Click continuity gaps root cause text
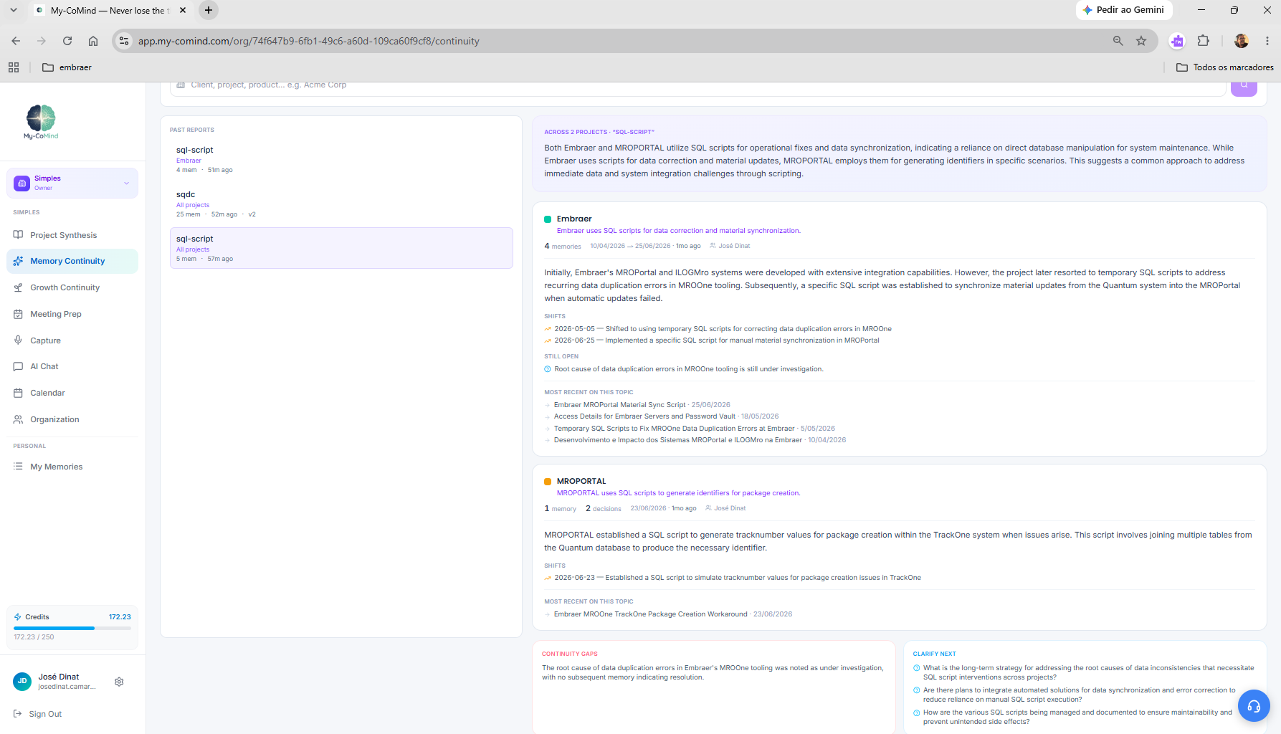Viewport: 1281px width, 734px height. 713,672
